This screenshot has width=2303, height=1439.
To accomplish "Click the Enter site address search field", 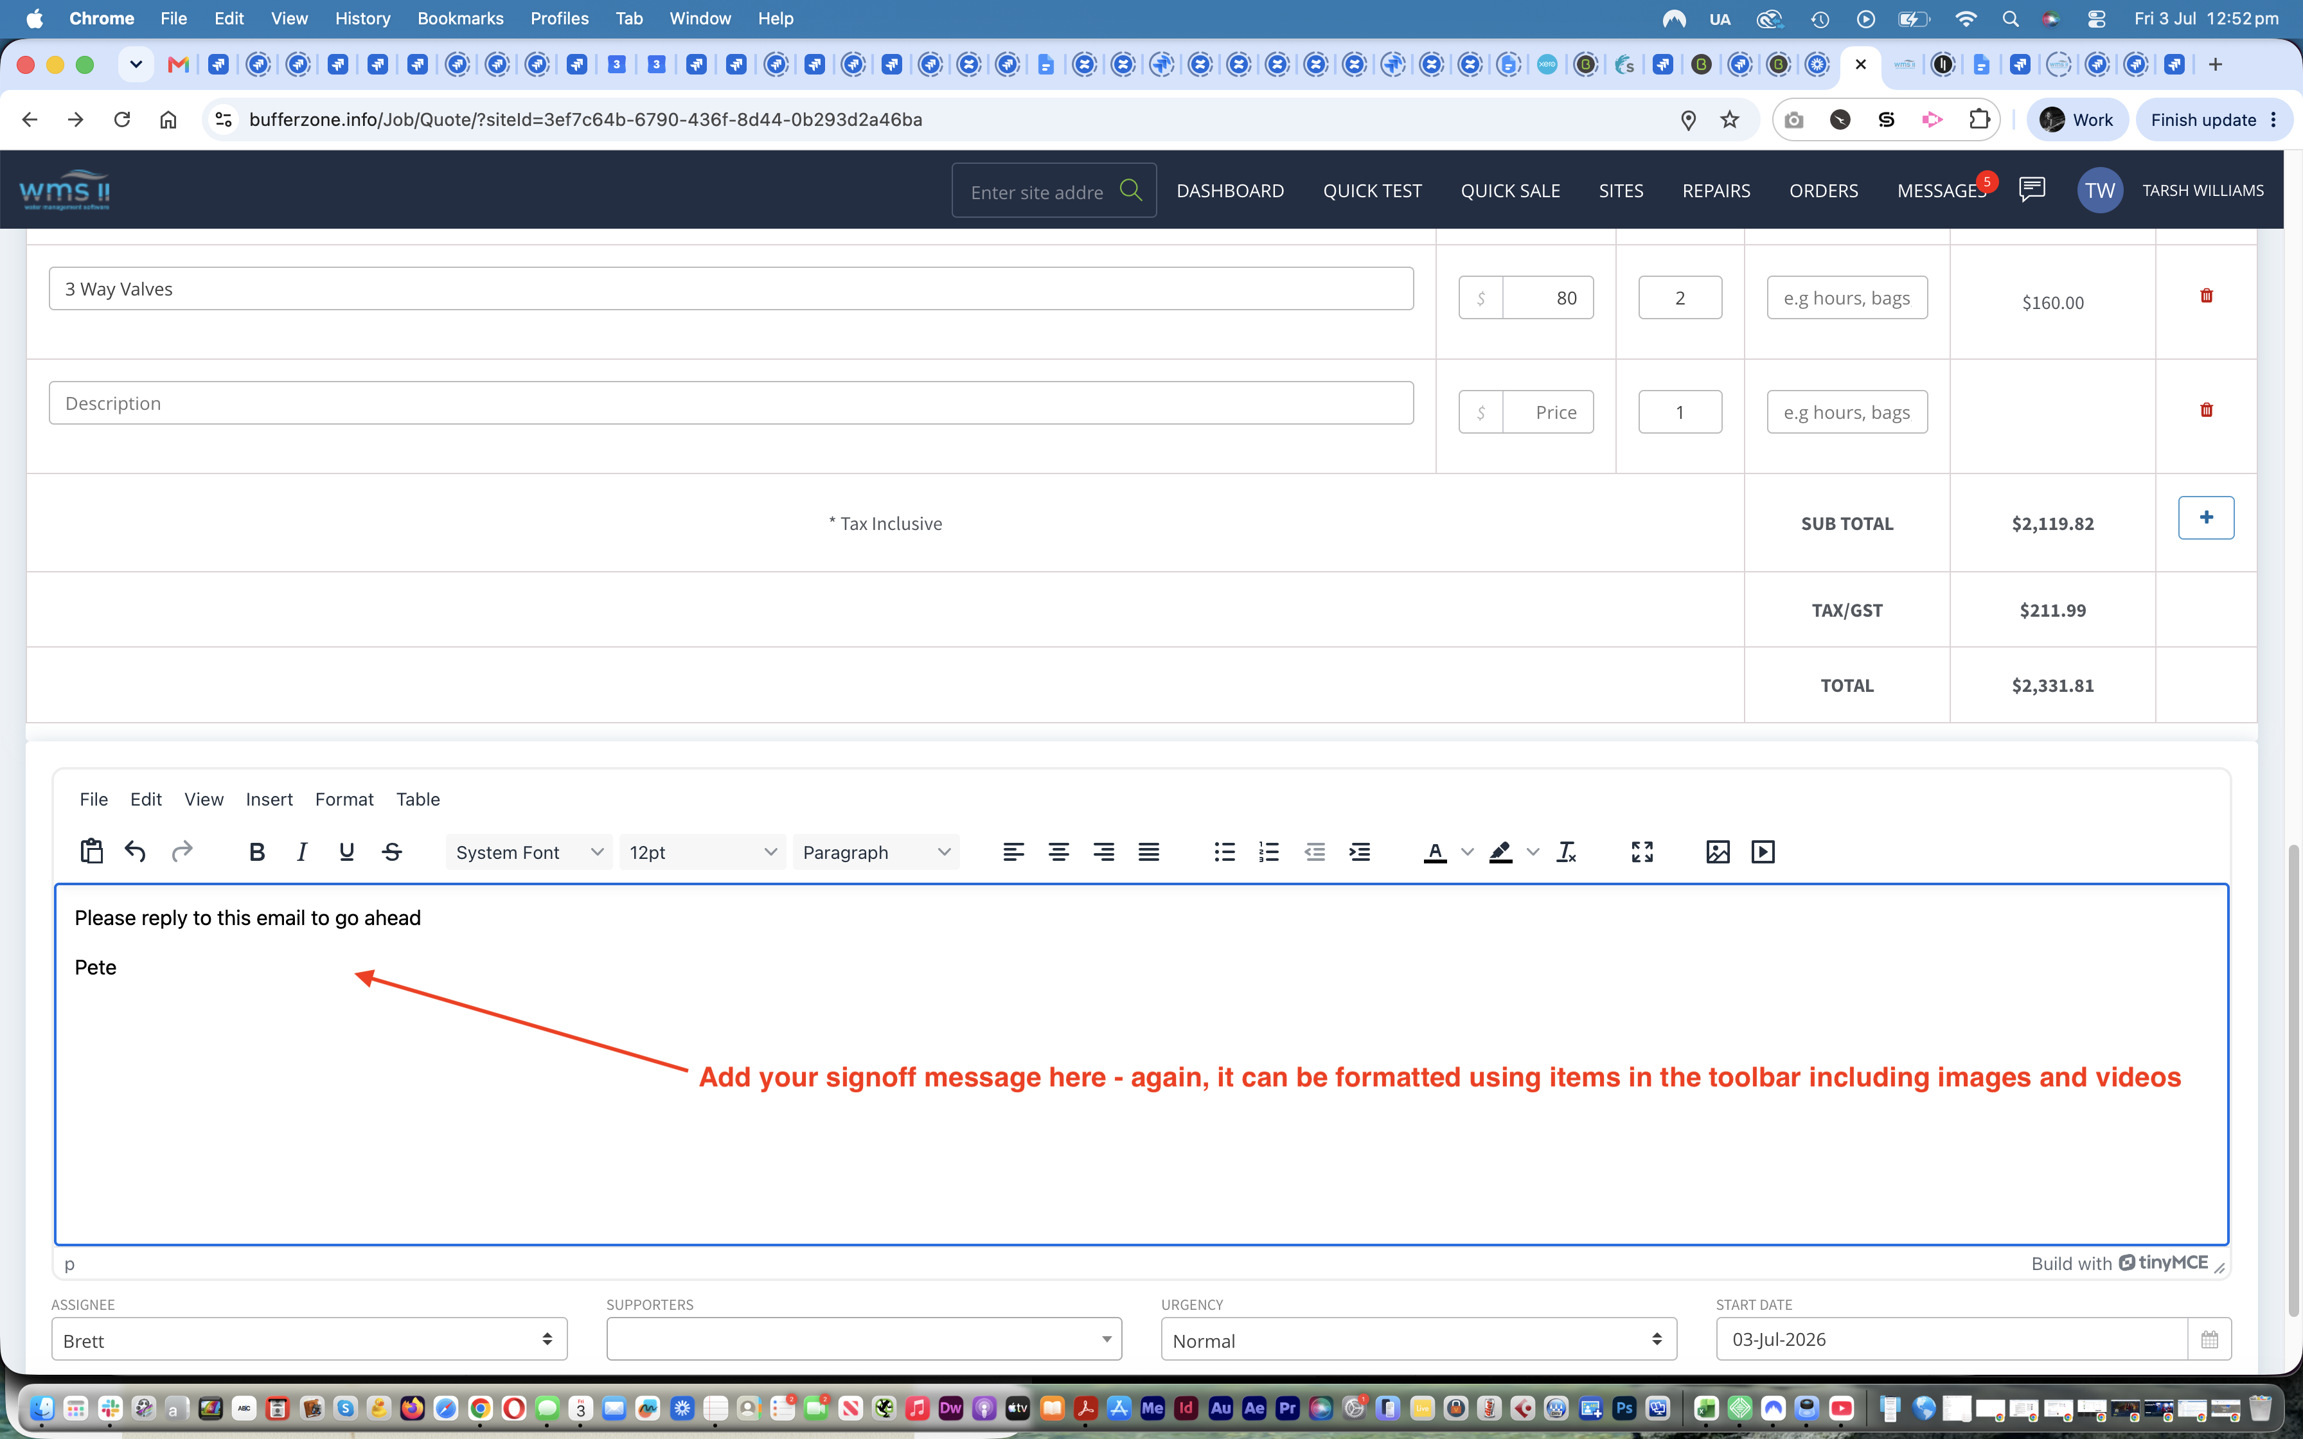I will [1037, 191].
